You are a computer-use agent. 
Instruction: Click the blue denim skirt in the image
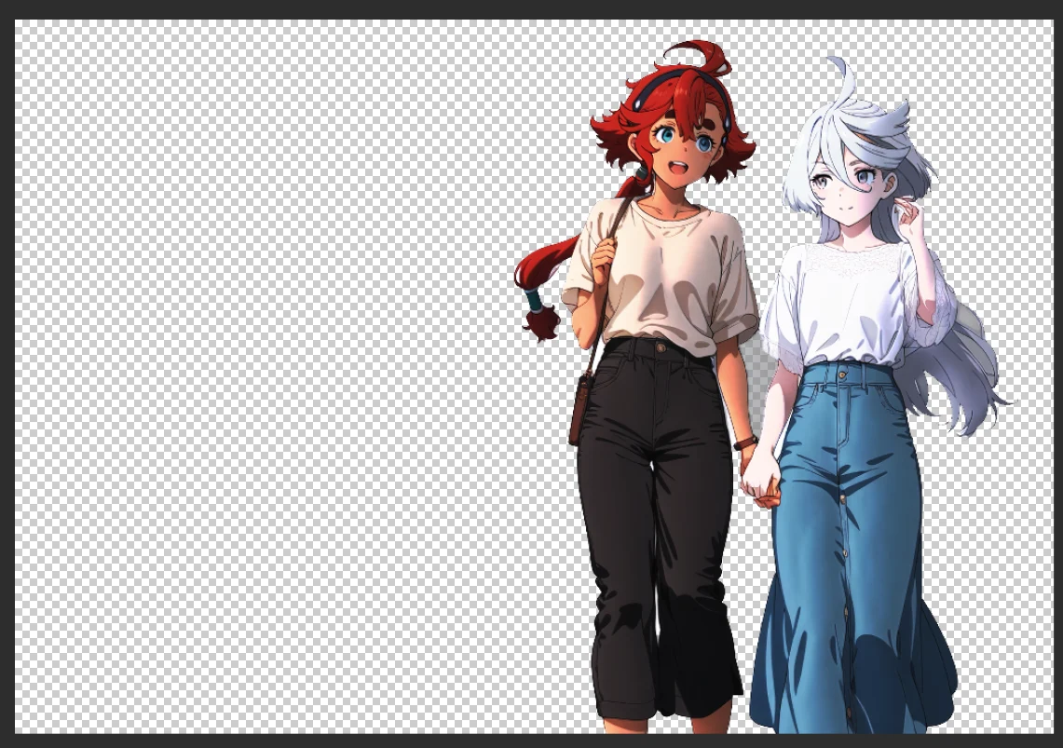point(852,549)
